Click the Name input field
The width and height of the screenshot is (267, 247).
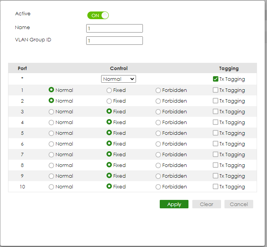[x=115, y=28]
